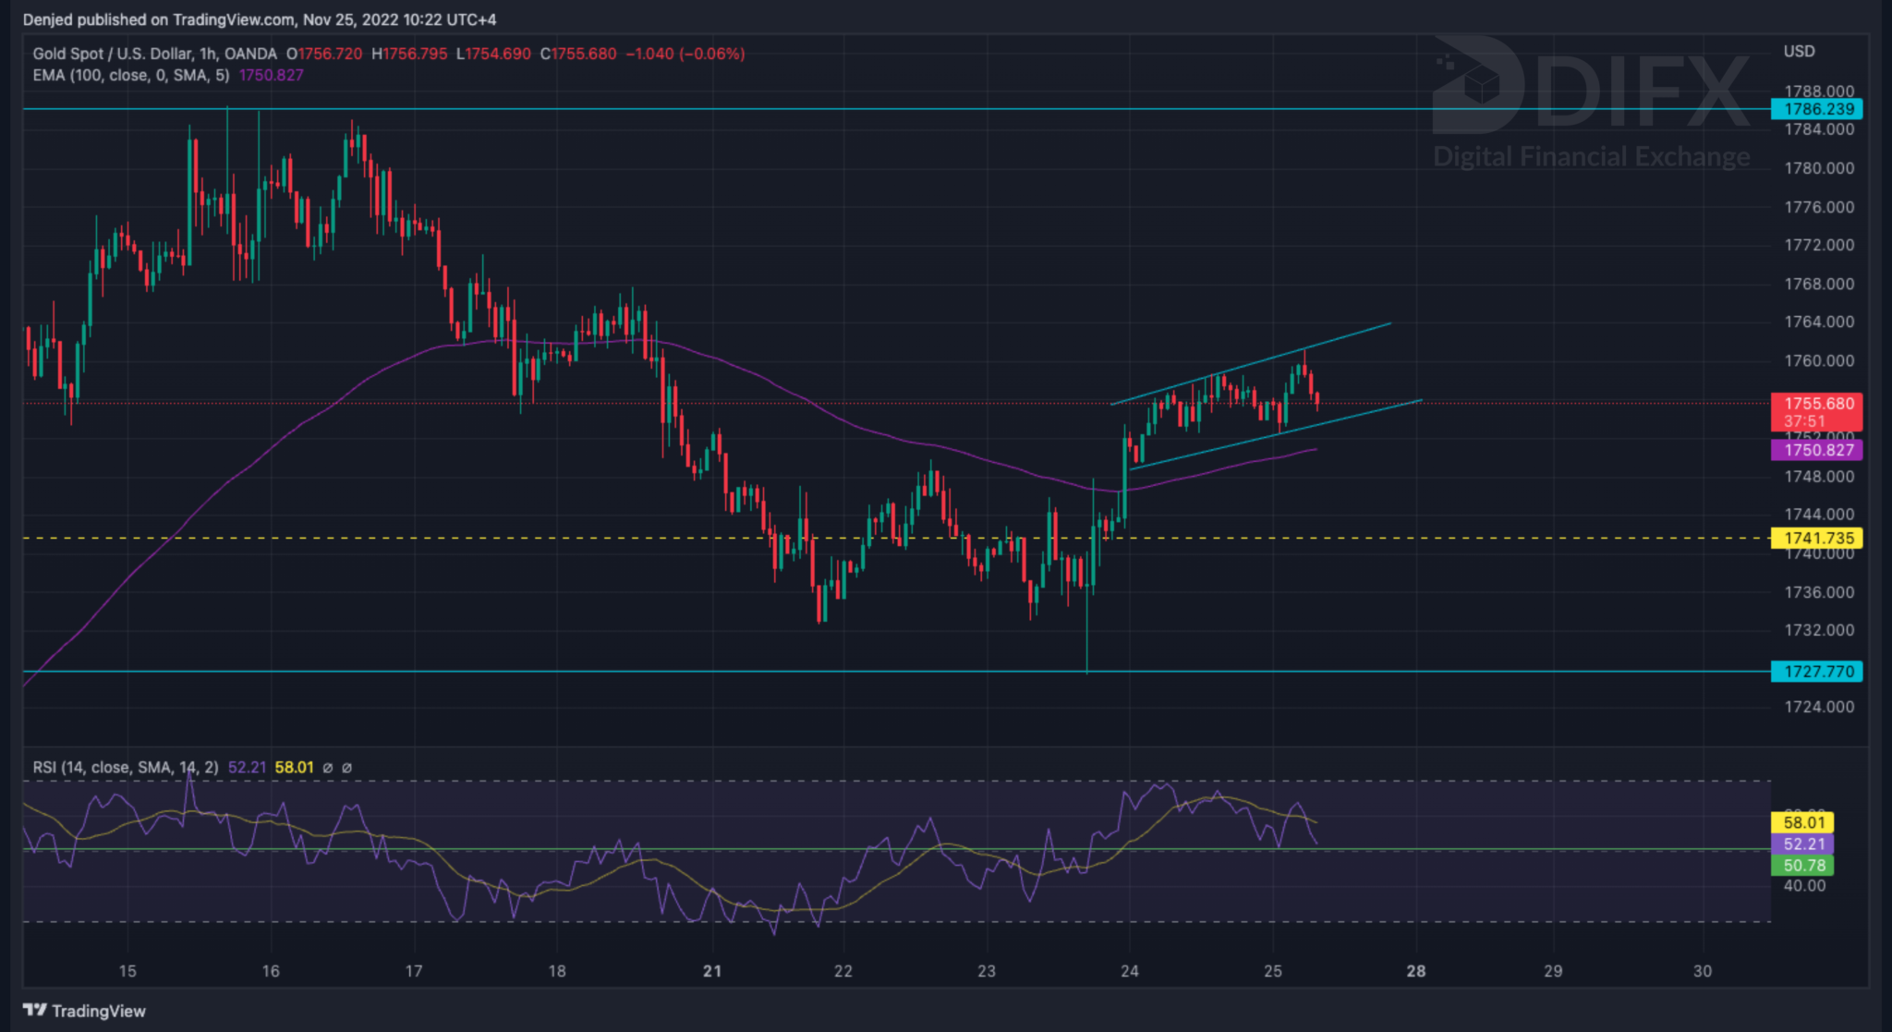Click the USD currency label on price axis
Screen dimensions: 1892x1032
pos(1799,52)
